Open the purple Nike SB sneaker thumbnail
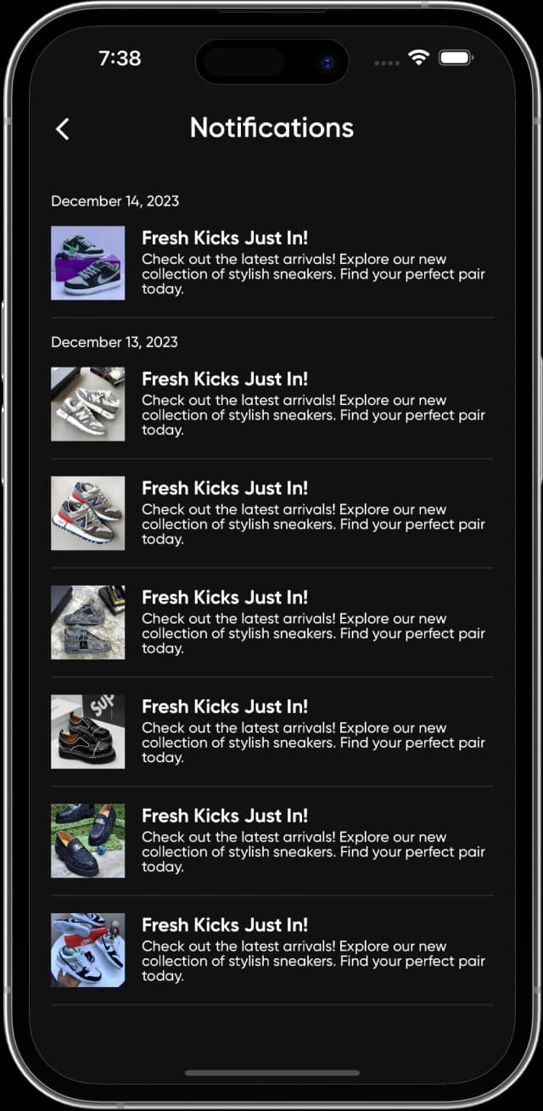Image resolution: width=543 pixels, height=1111 pixels. pos(87,262)
